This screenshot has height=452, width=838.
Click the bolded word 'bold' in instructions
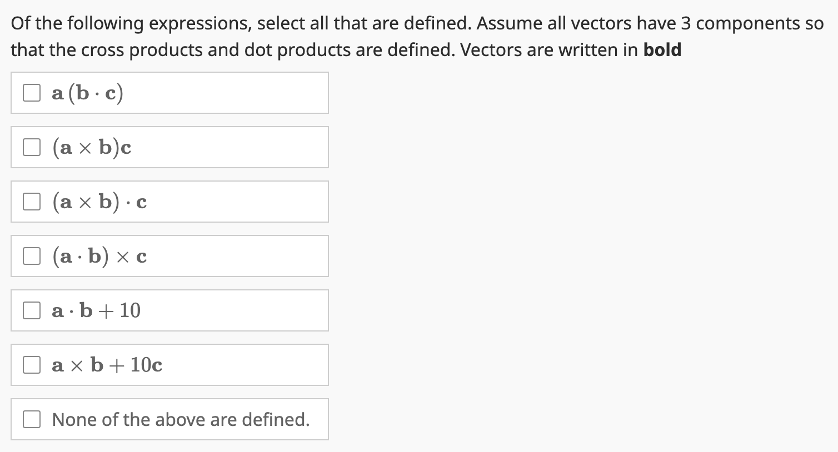coord(661,50)
